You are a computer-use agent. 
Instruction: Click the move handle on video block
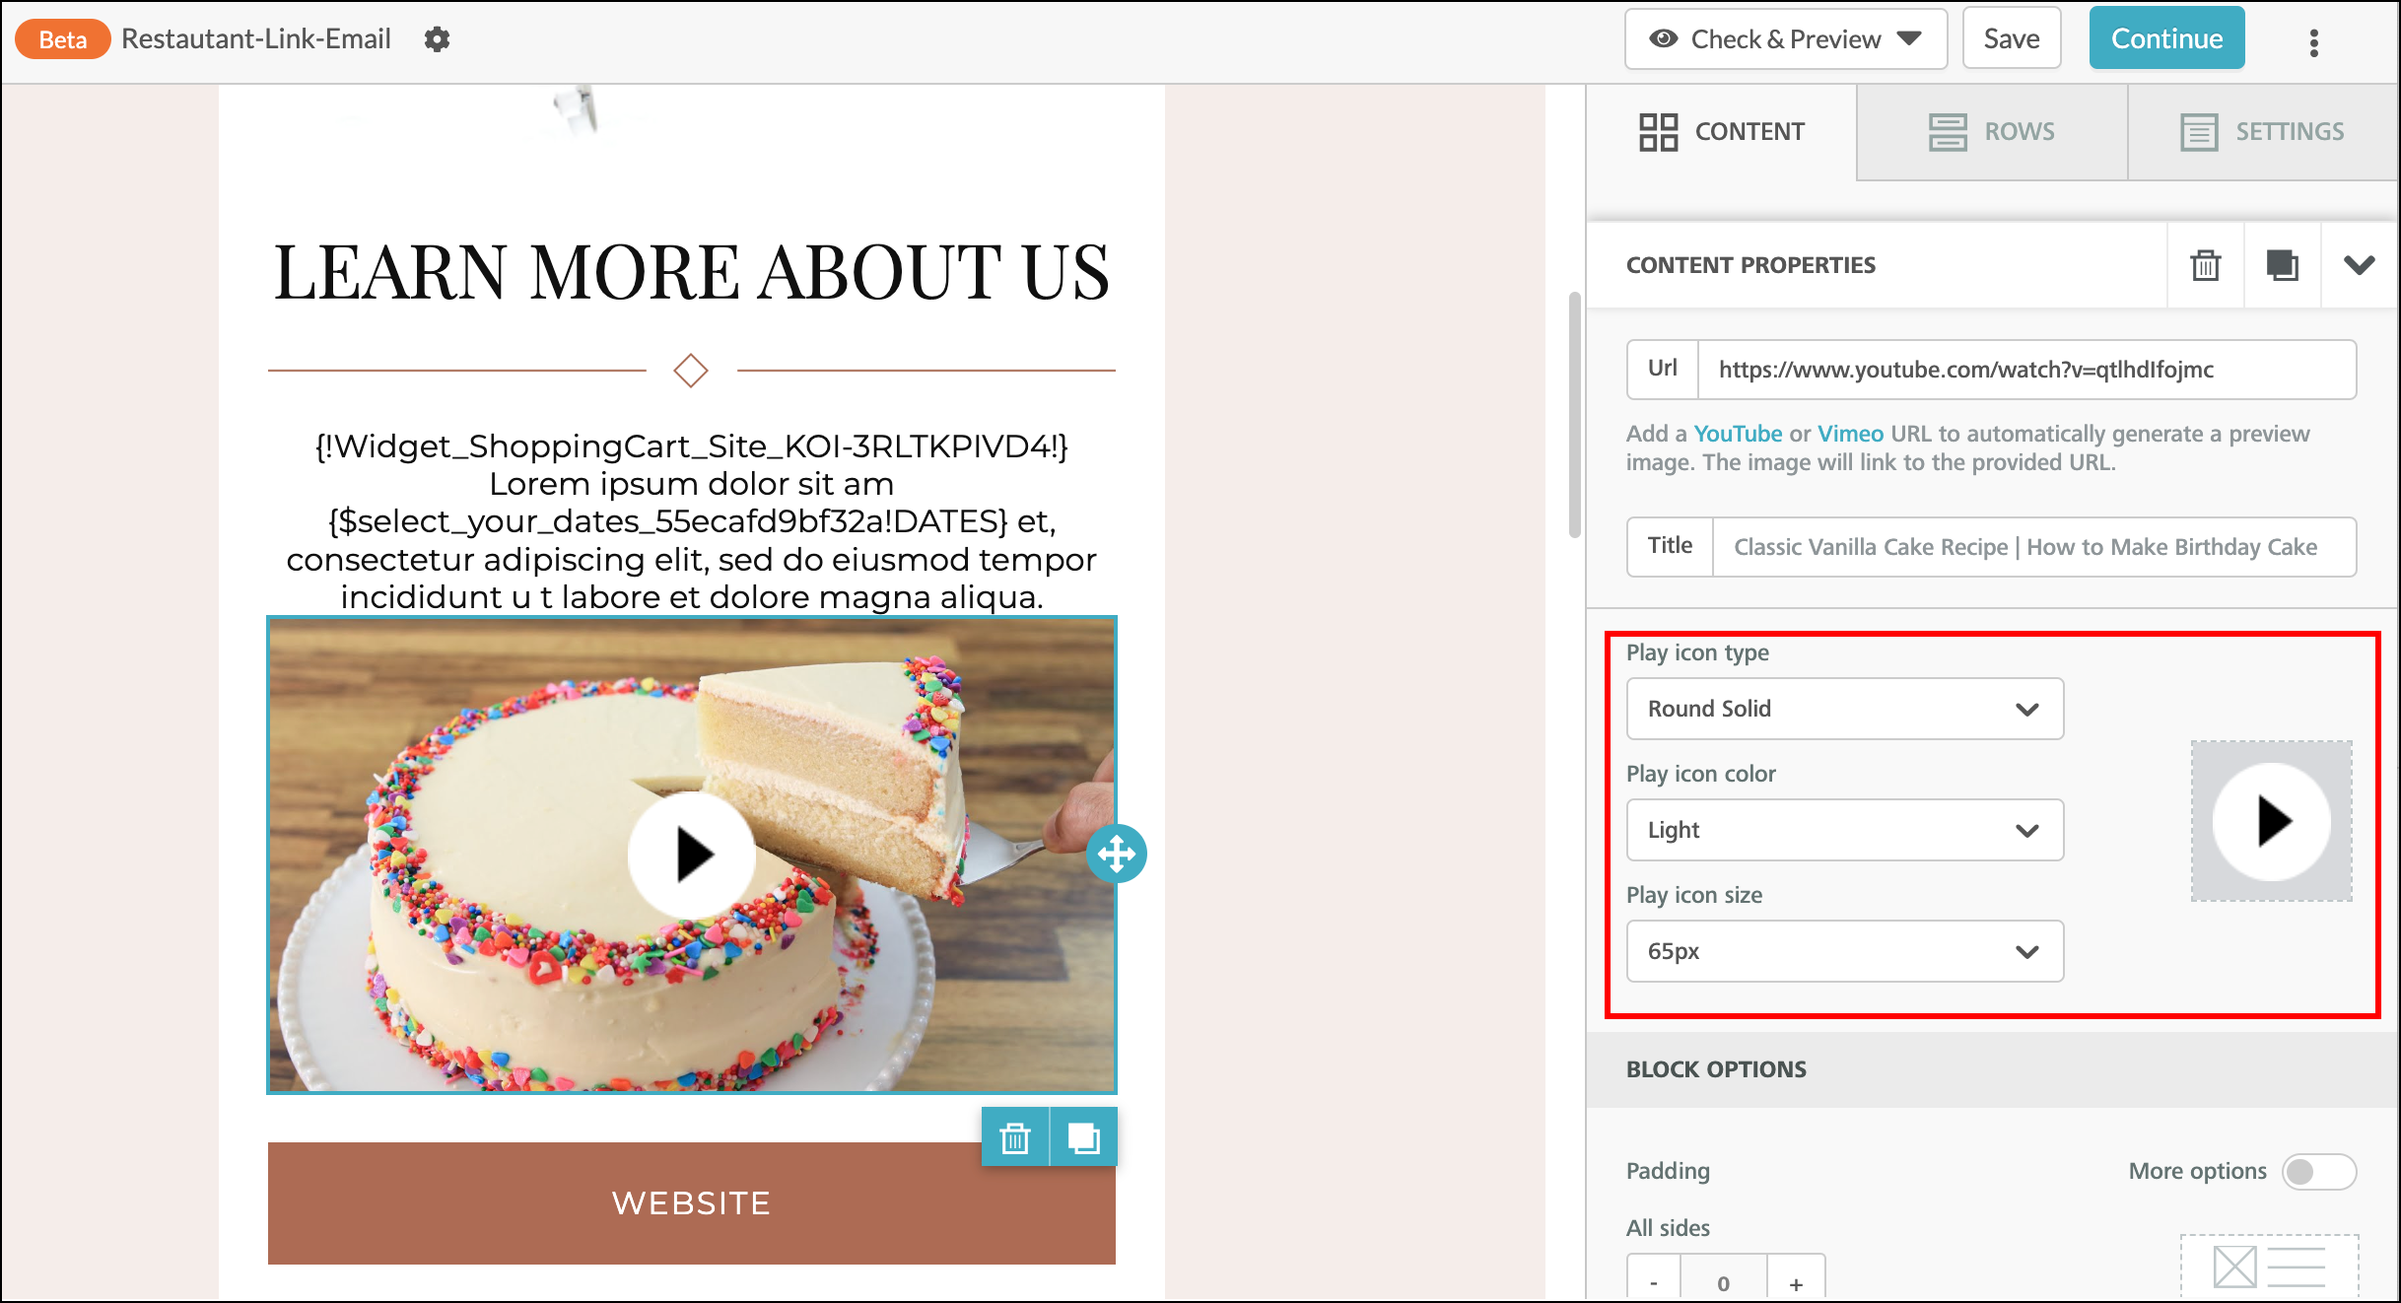tap(1117, 854)
